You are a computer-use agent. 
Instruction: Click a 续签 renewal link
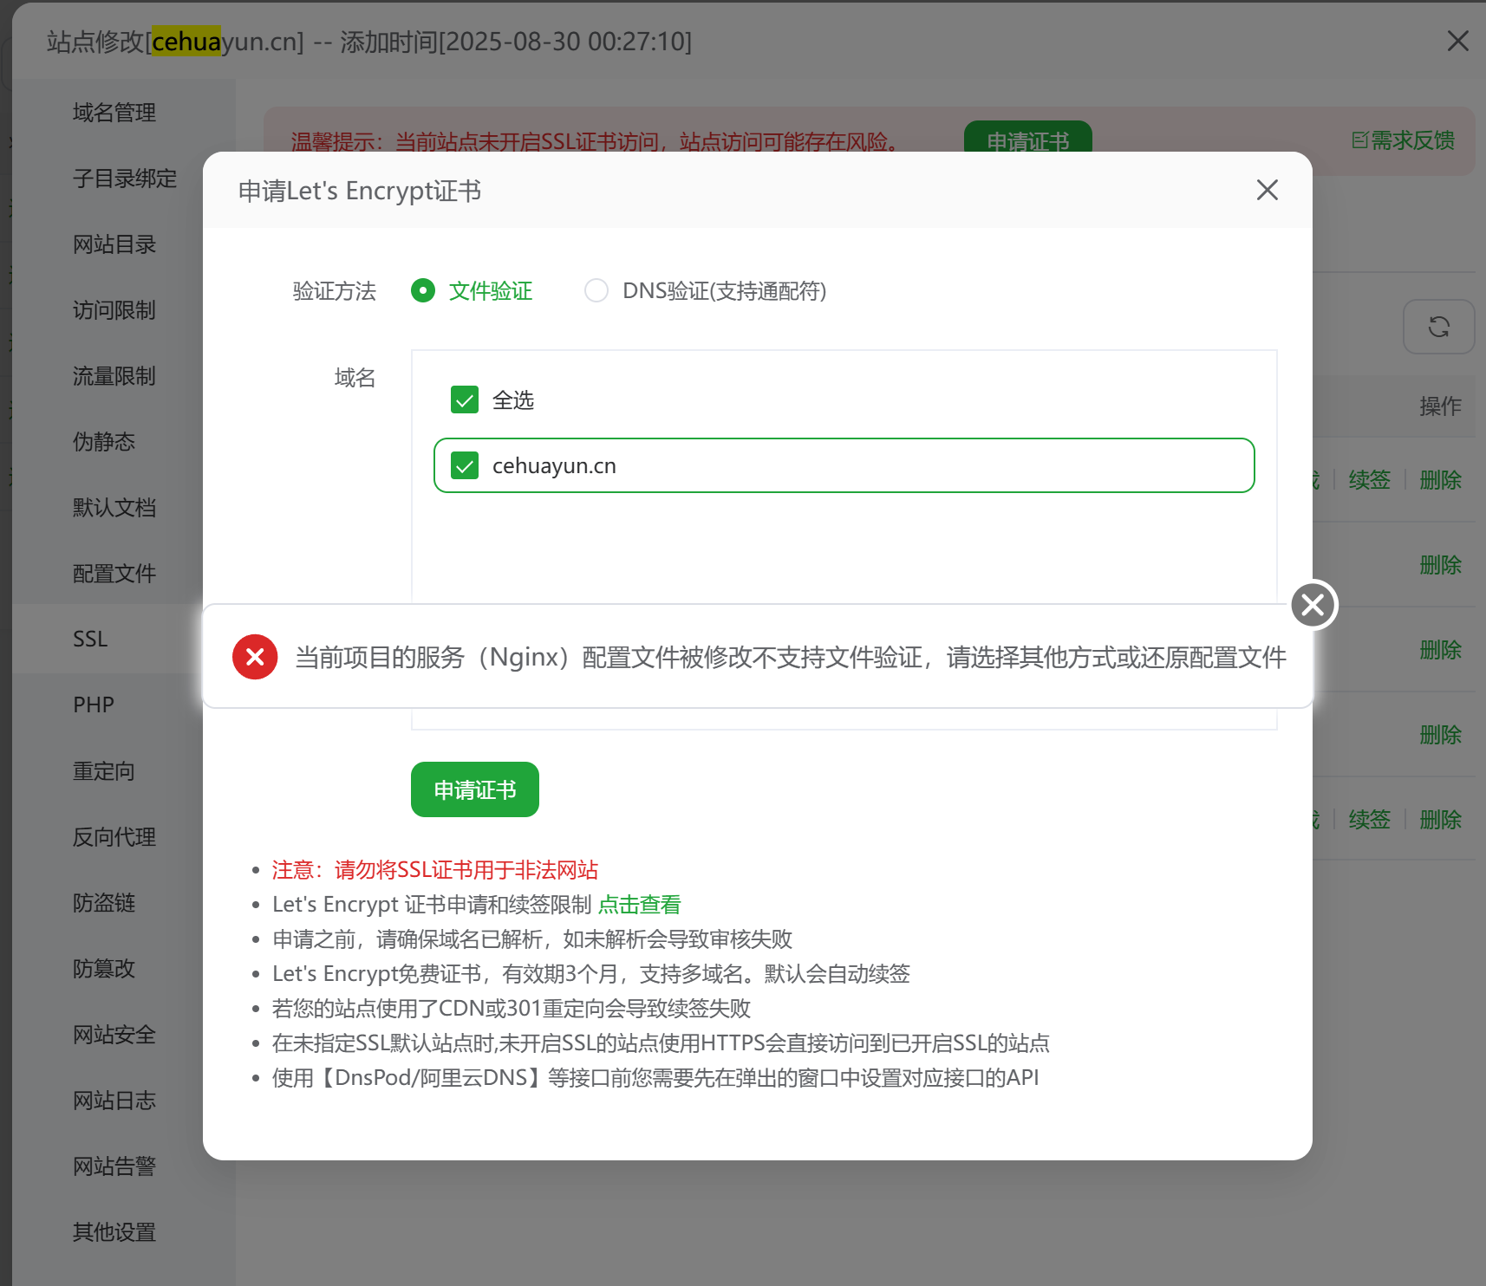click(1369, 479)
